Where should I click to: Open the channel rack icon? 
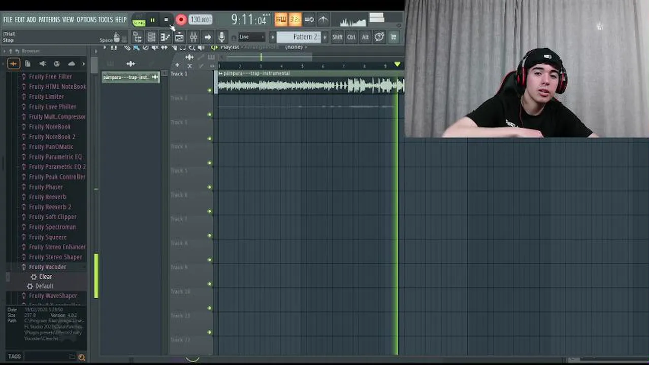coord(151,37)
